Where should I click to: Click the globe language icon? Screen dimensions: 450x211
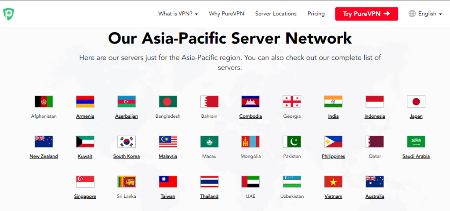tap(412, 14)
